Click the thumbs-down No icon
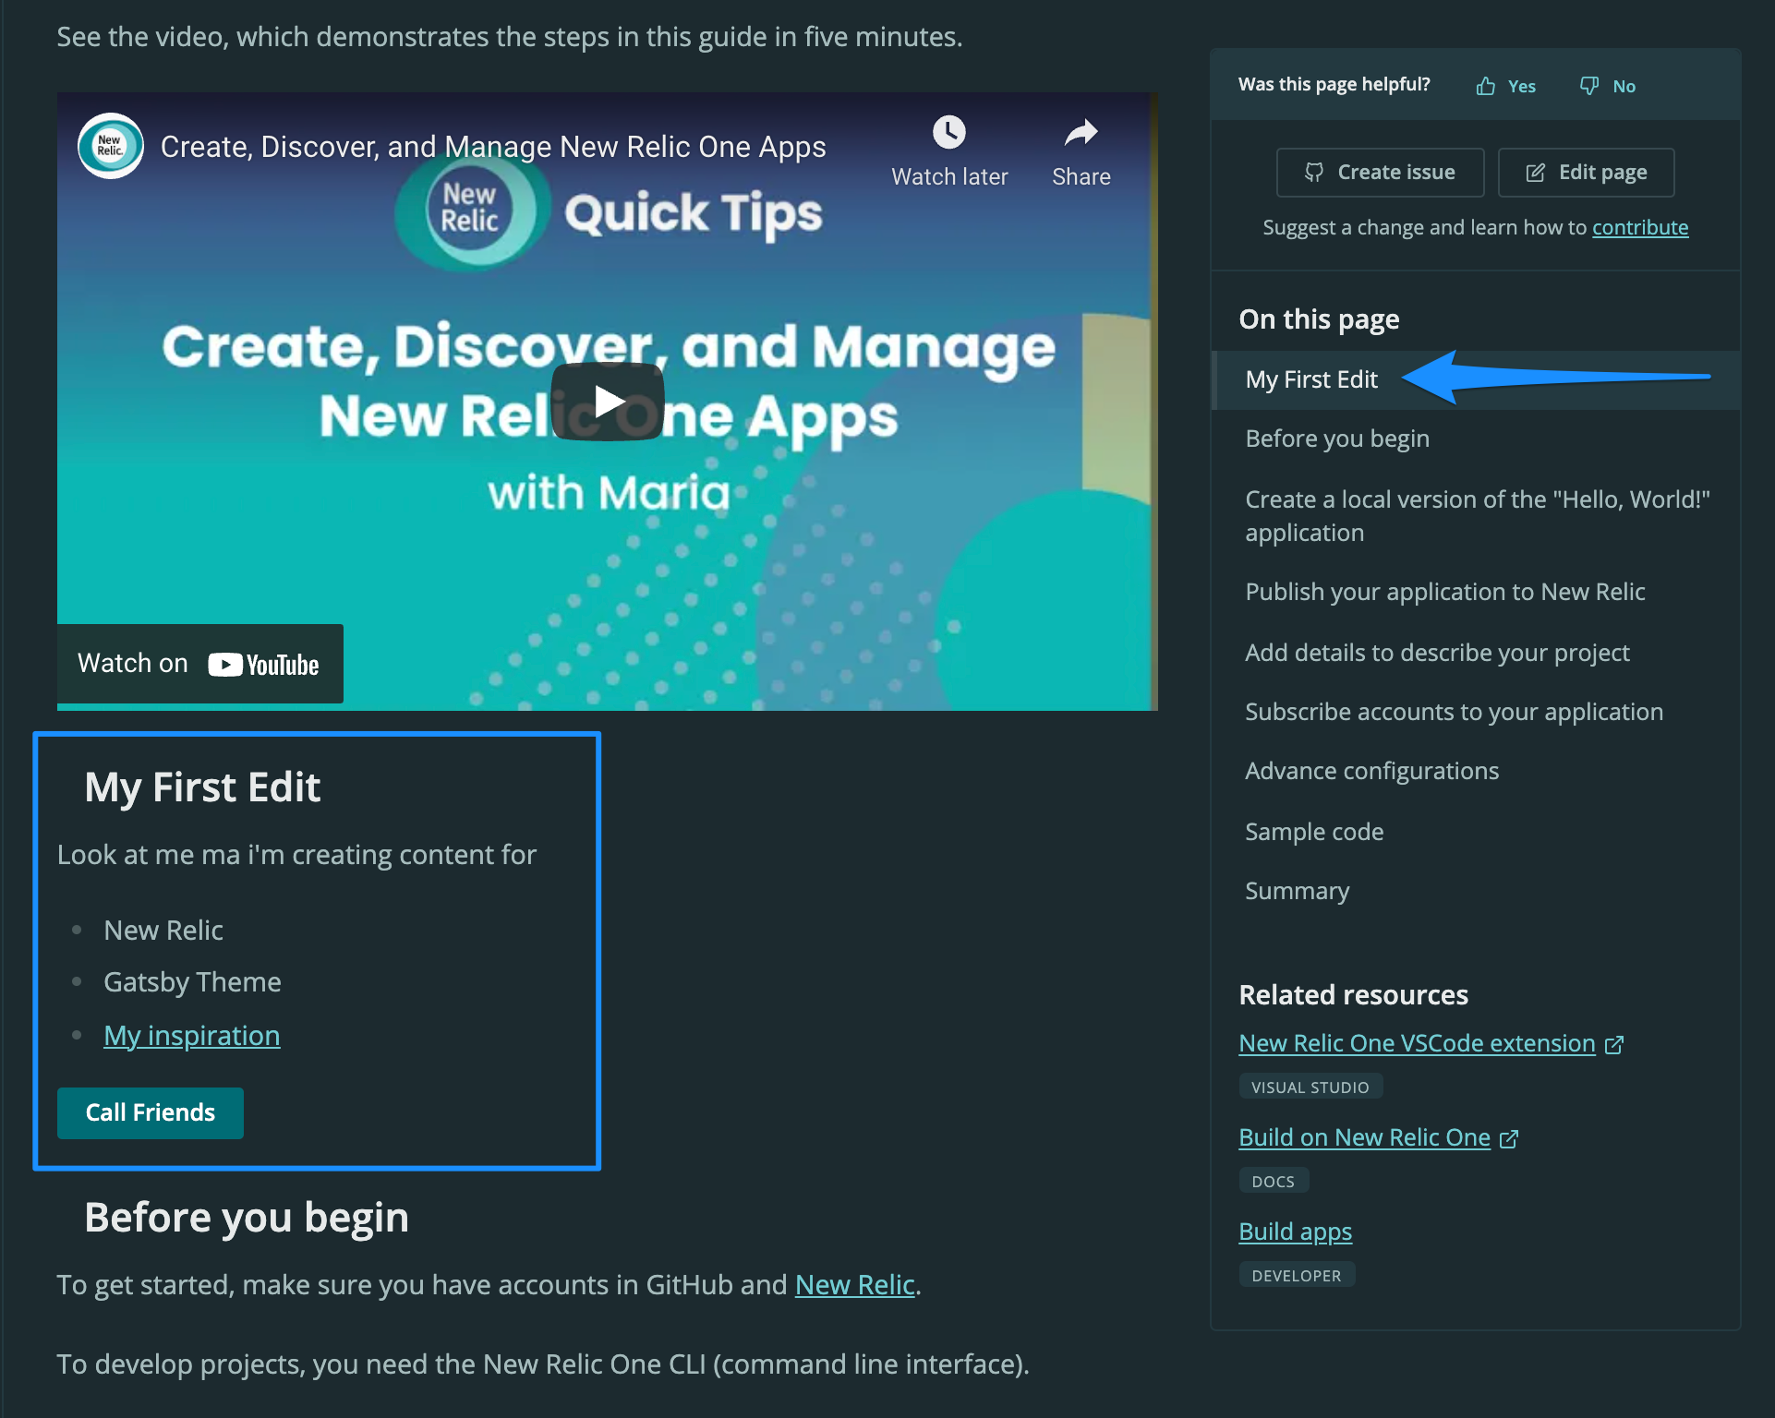This screenshot has width=1775, height=1418. coord(1588,86)
